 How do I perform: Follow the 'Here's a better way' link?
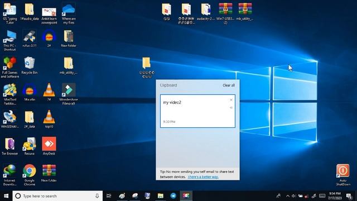coord(203,177)
